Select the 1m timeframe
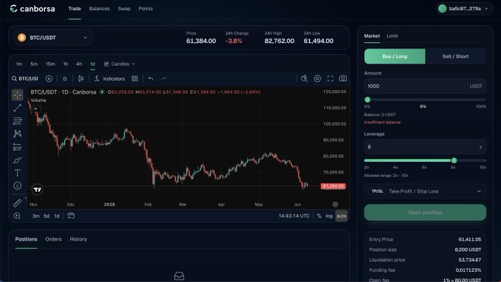The image size is (501, 282). coord(19,64)
